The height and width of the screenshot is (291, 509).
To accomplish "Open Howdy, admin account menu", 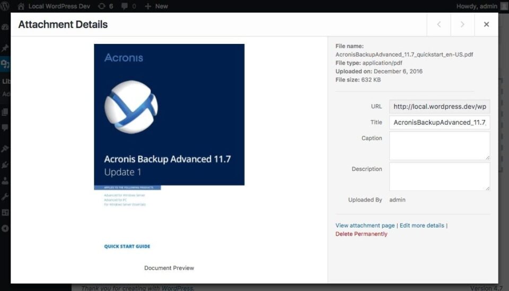I will [482, 6].
